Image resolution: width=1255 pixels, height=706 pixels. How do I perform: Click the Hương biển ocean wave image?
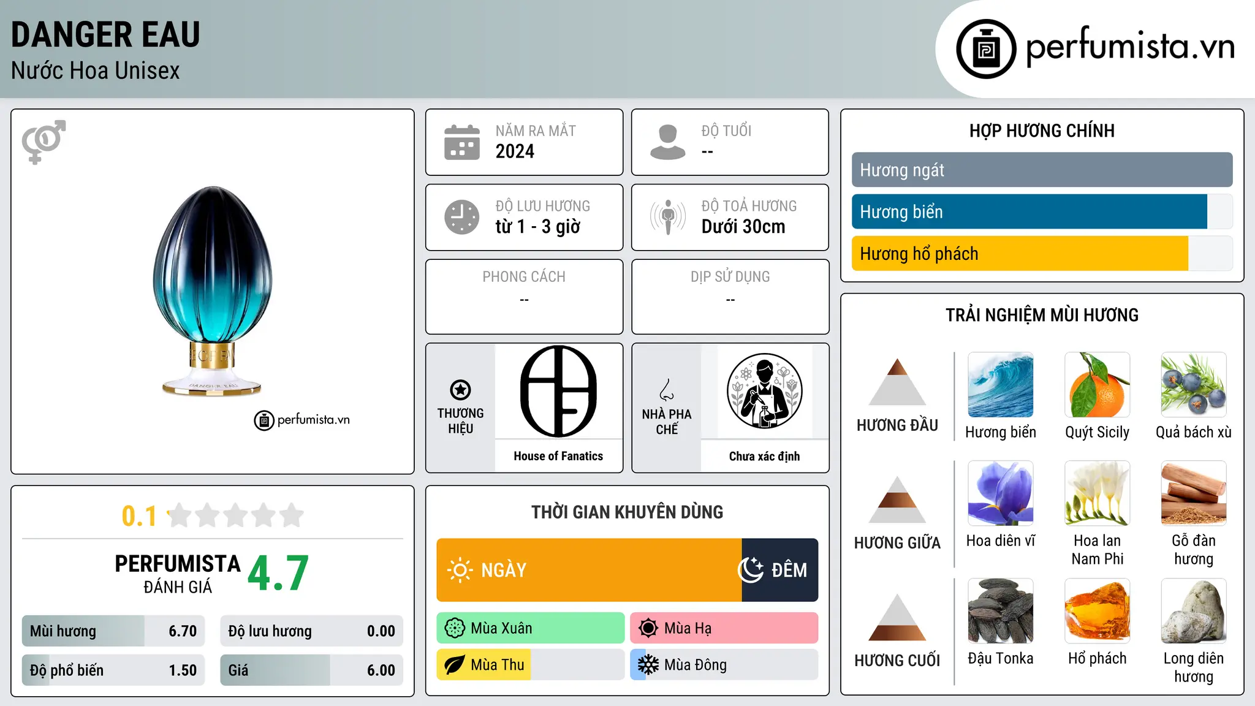click(x=1001, y=385)
